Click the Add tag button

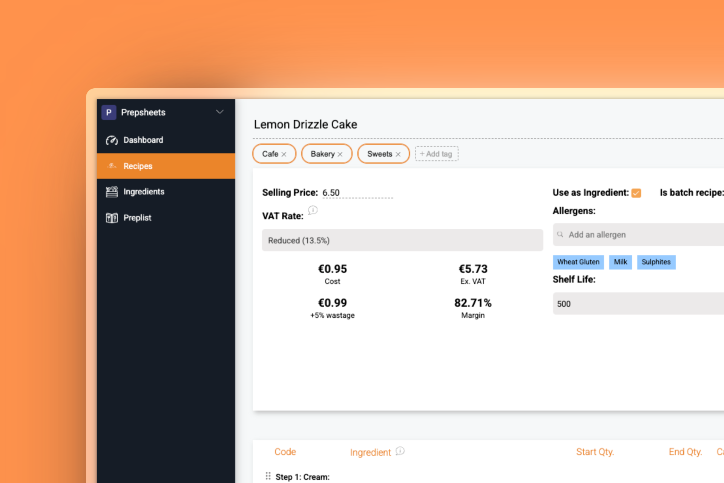tap(437, 154)
